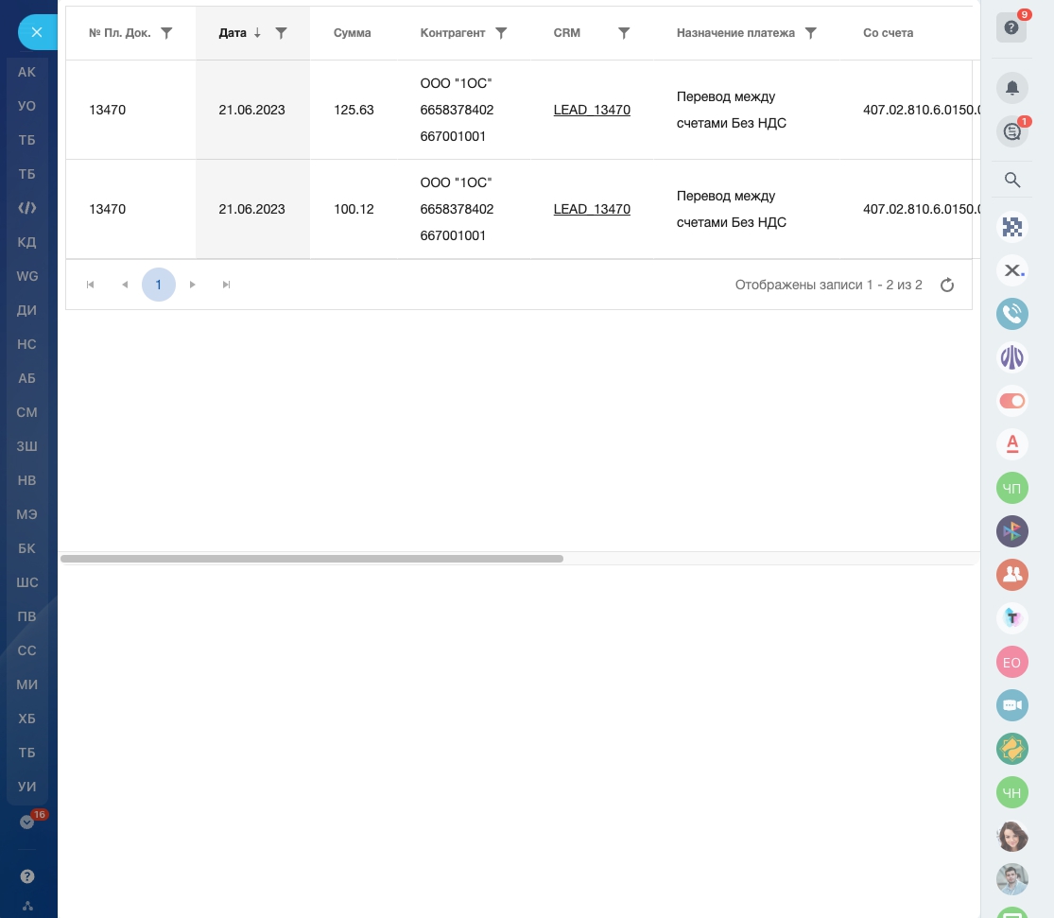Open the СС sidebar item
Screen dimensions: 1054x918
tap(26, 651)
